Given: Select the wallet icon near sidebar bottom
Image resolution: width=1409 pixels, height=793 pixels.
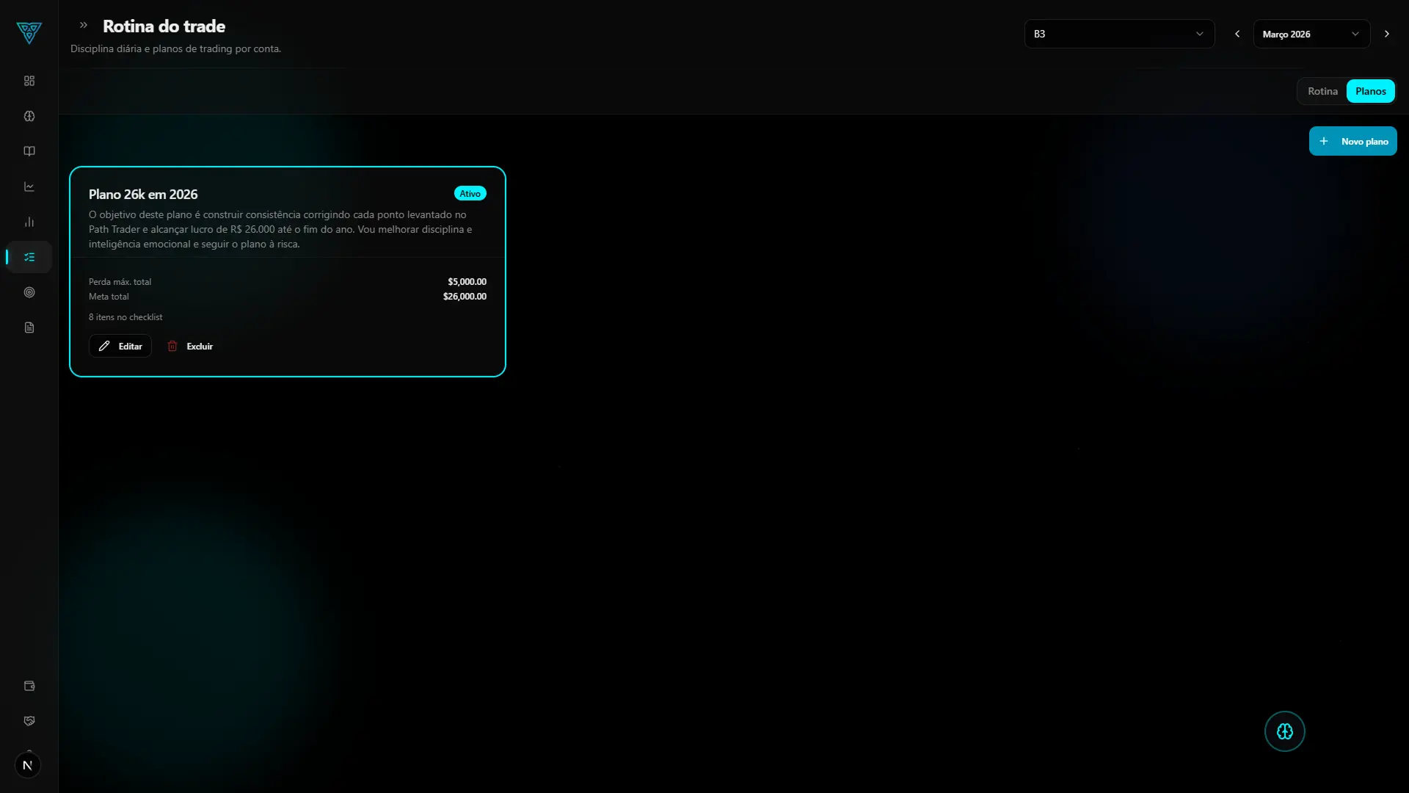Looking at the screenshot, I should coord(28,685).
